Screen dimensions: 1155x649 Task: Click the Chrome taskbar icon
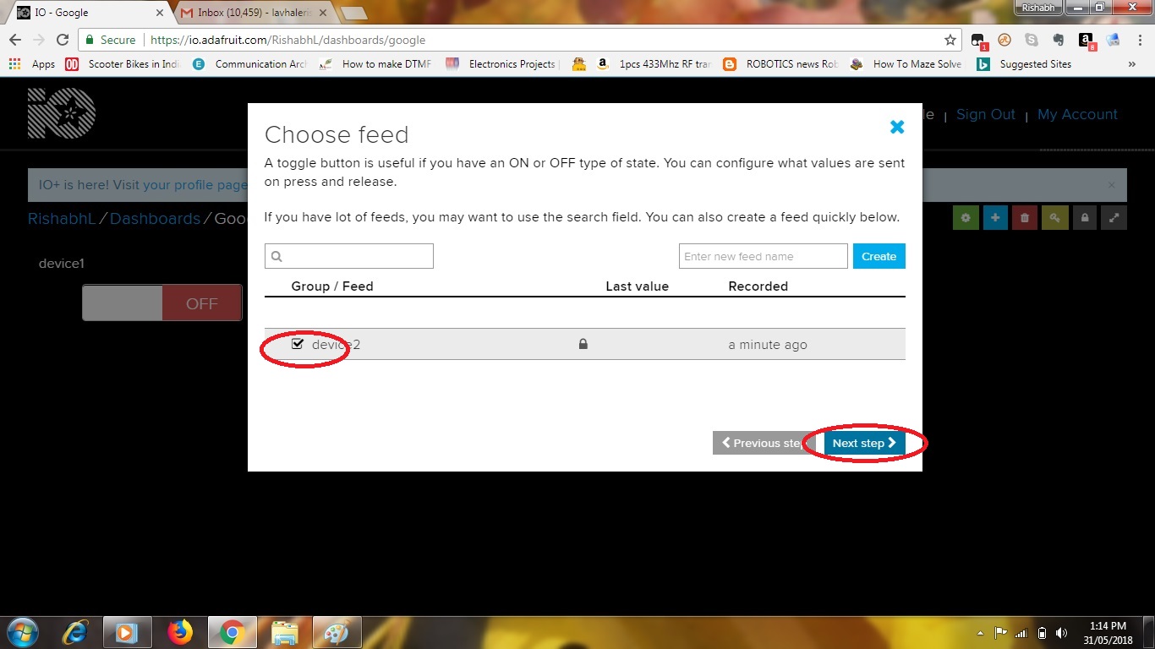(232, 632)
